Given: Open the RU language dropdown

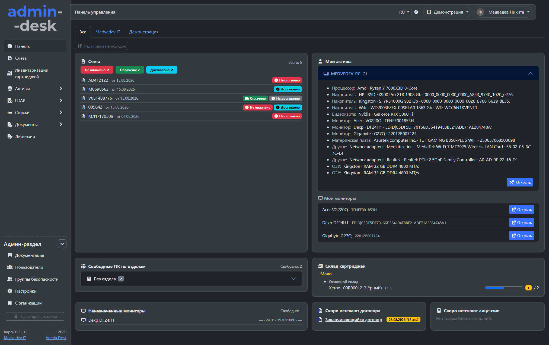Looking at the screenshot, I should tap(404, 12).
